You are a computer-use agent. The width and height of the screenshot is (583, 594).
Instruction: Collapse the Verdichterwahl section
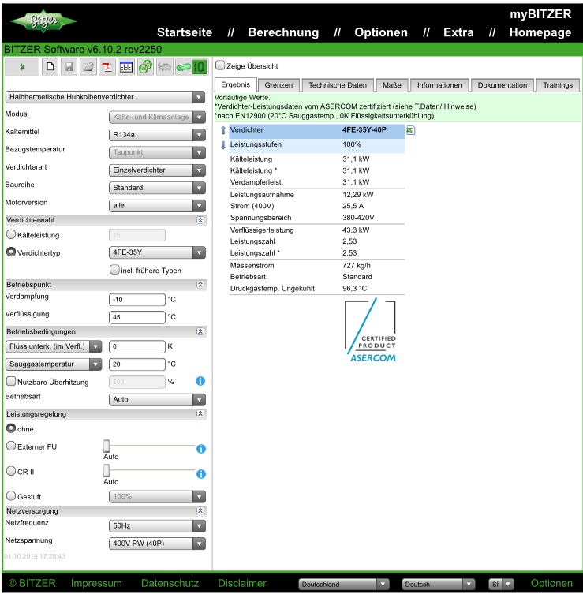(x=200, y=220)
